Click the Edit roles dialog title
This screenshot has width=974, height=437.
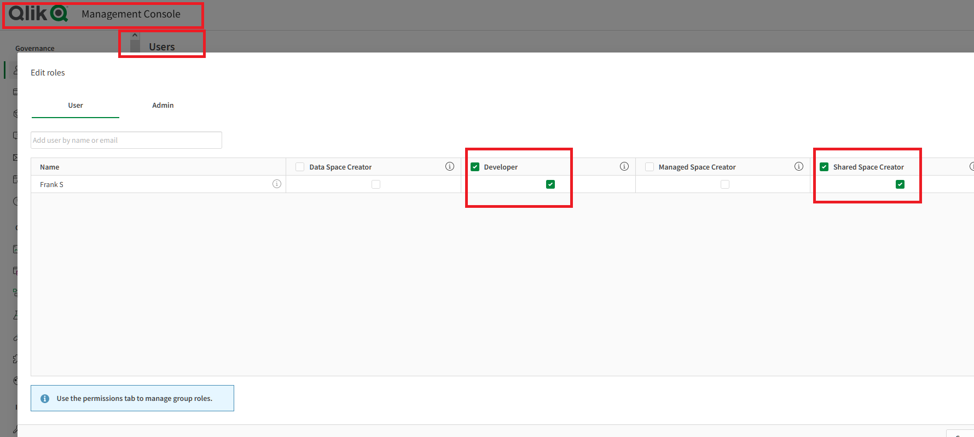click(x=48, y=73)
